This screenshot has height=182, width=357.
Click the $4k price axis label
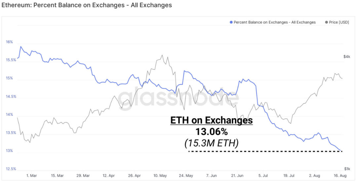point(347,56)
